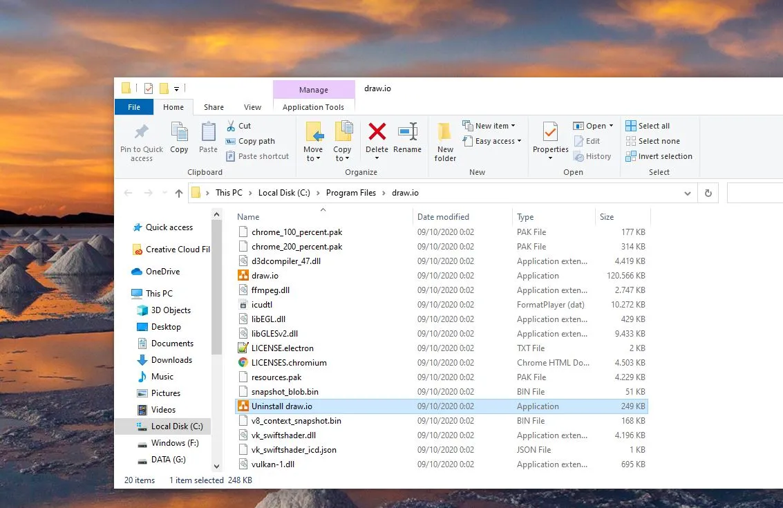The width and height of the screenshot is (783, 508).
Task: Sort files by the Size column header
Action: pyautogui.click(x=607, y=217)
